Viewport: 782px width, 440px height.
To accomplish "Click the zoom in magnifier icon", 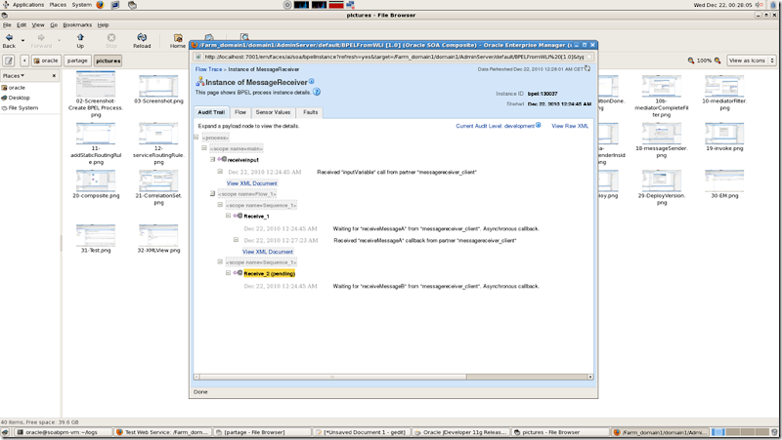I will [717, 60].
